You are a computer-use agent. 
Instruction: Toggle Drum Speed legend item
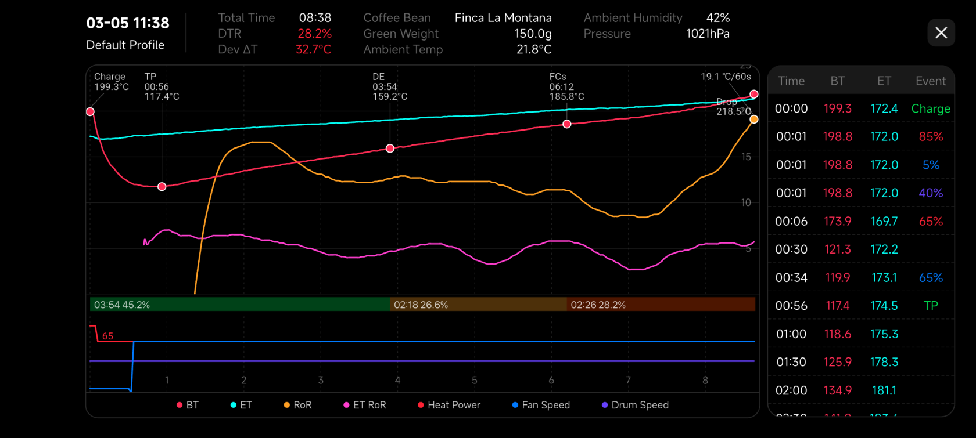[635, 405]
